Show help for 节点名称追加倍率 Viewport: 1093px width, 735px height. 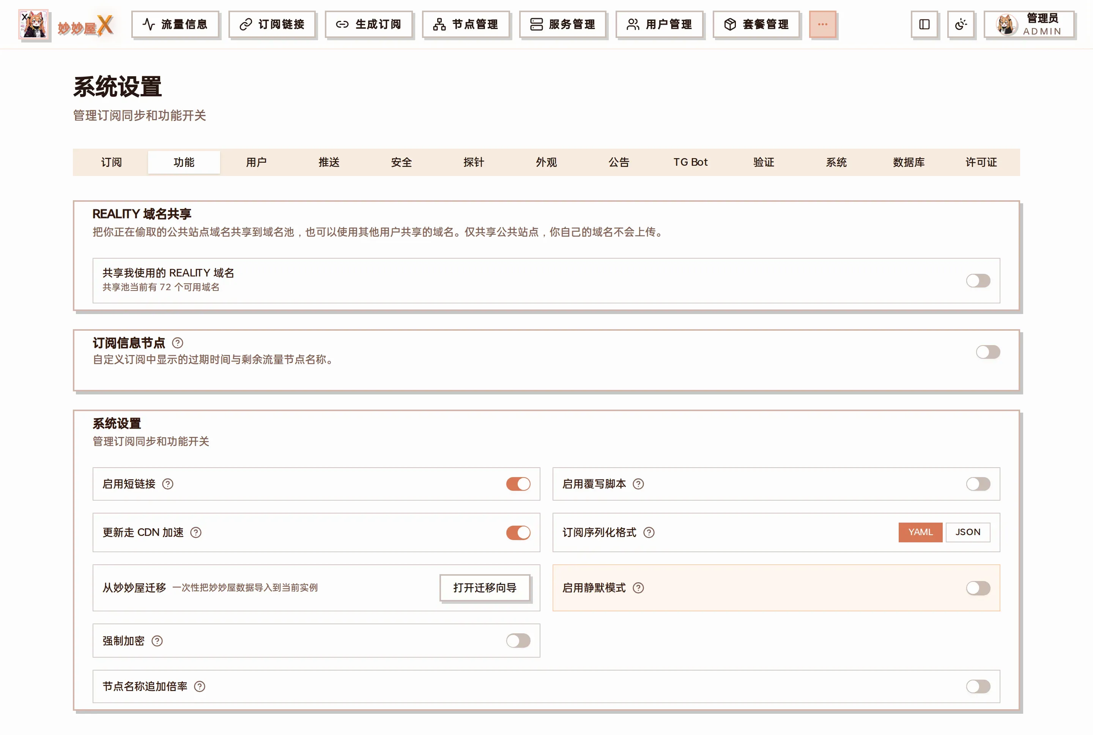click(x=199, y=687)
